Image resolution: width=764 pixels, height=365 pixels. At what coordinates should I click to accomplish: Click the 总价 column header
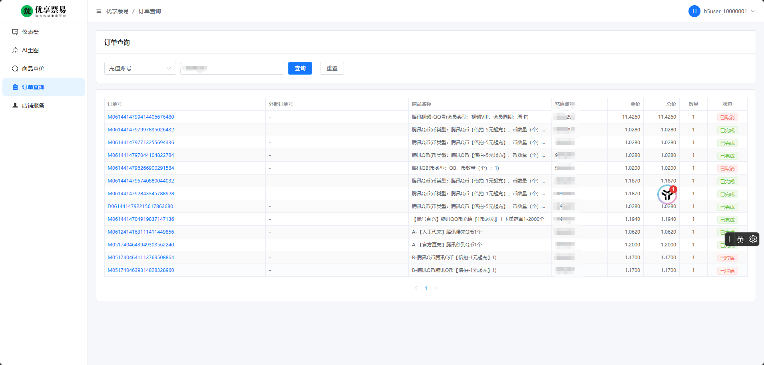tap(671, 104)
